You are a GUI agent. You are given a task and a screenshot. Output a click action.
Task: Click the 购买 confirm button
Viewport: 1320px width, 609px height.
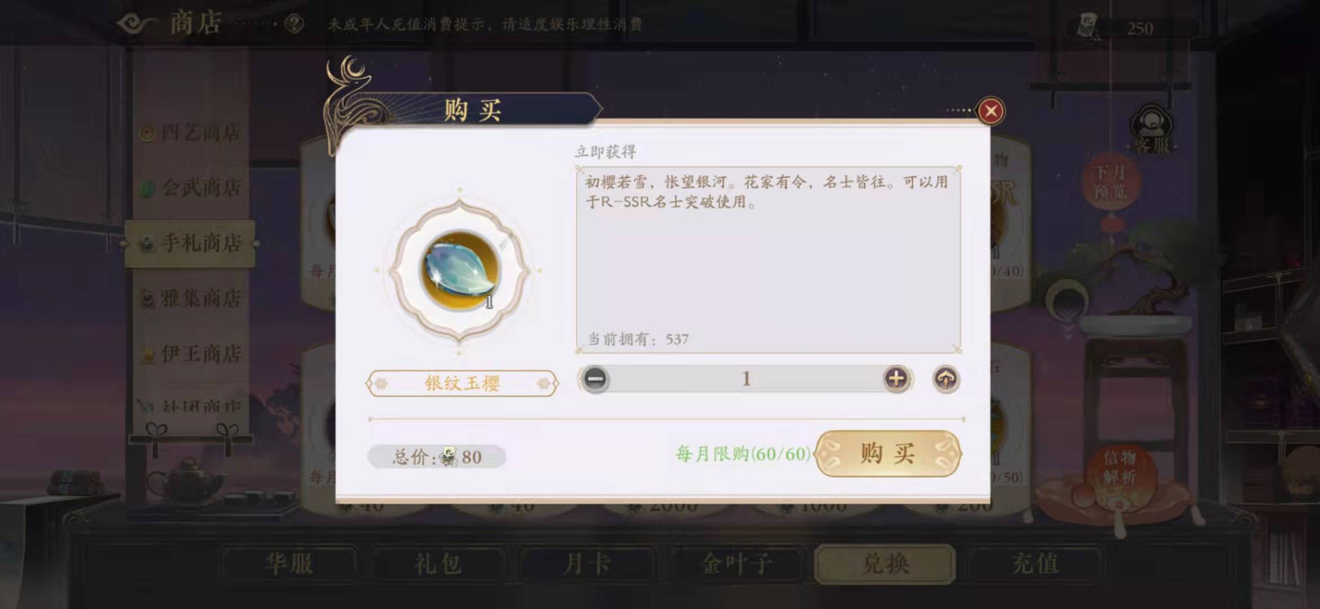888,453
